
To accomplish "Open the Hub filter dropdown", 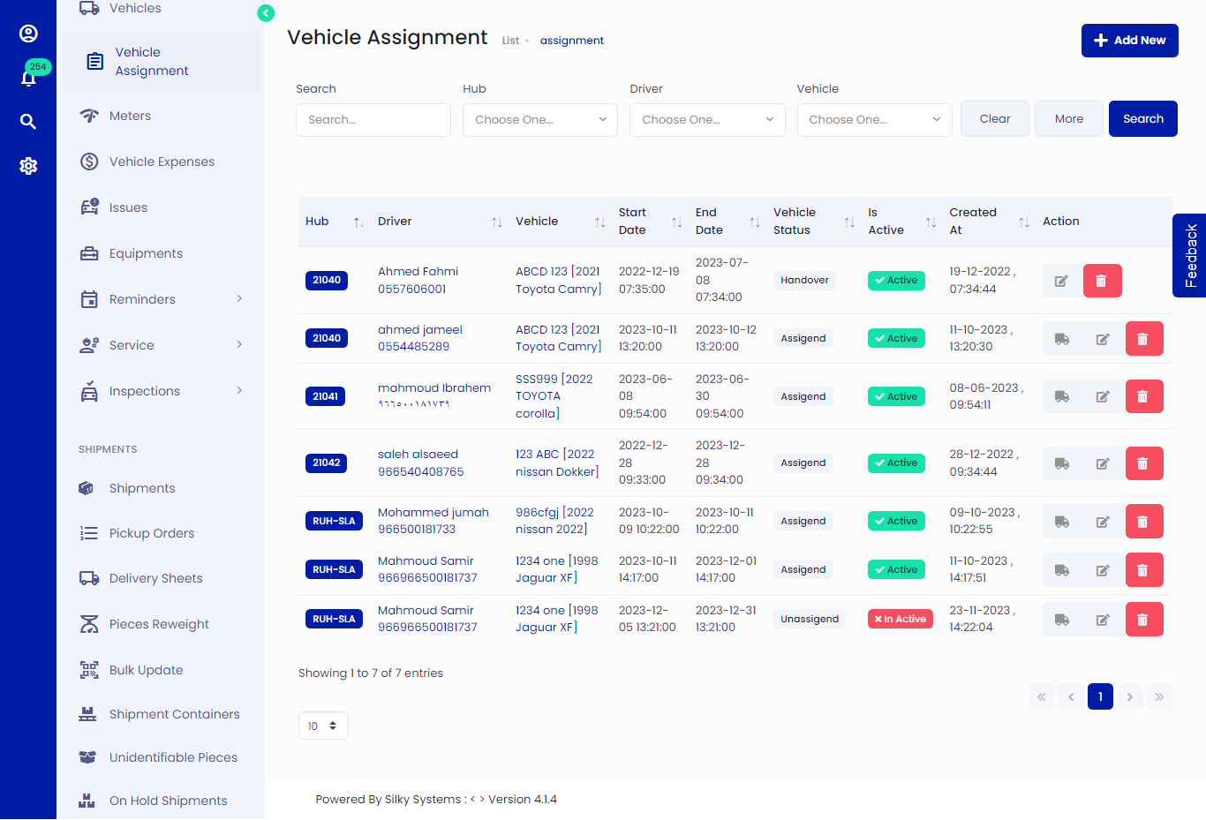I will (540, 120).
